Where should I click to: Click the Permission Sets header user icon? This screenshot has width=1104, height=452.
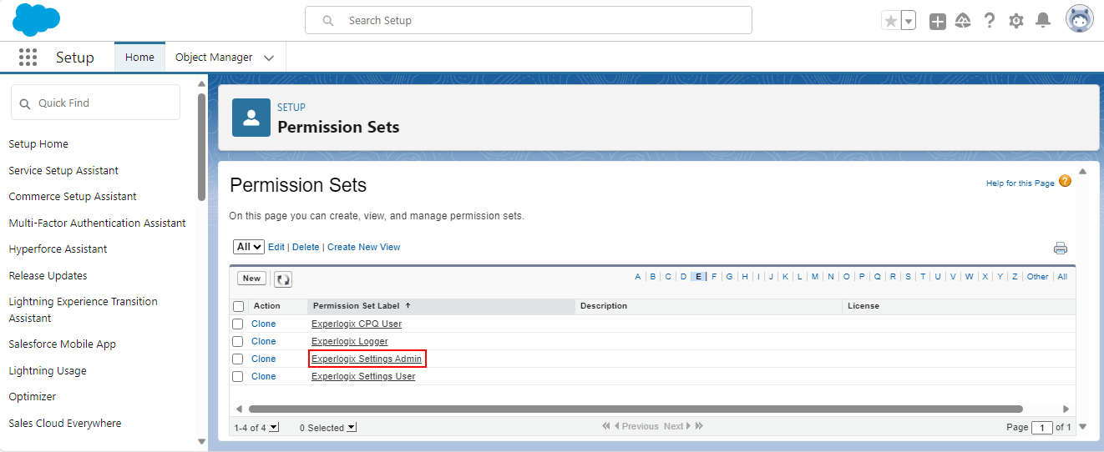click(251, 118)
